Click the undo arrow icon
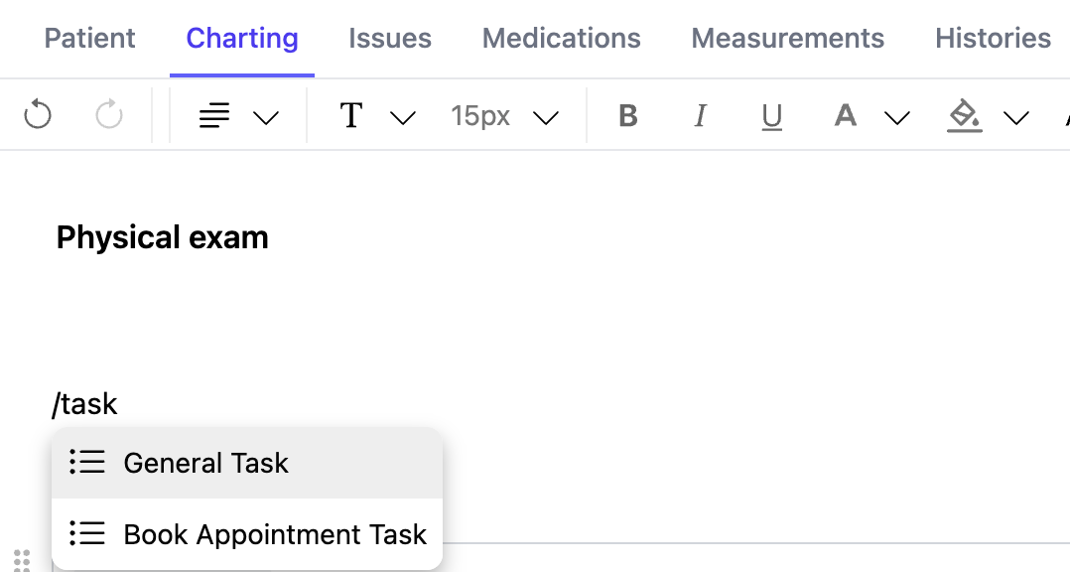Screen dimensions: 1070x572 coord(38,116)
